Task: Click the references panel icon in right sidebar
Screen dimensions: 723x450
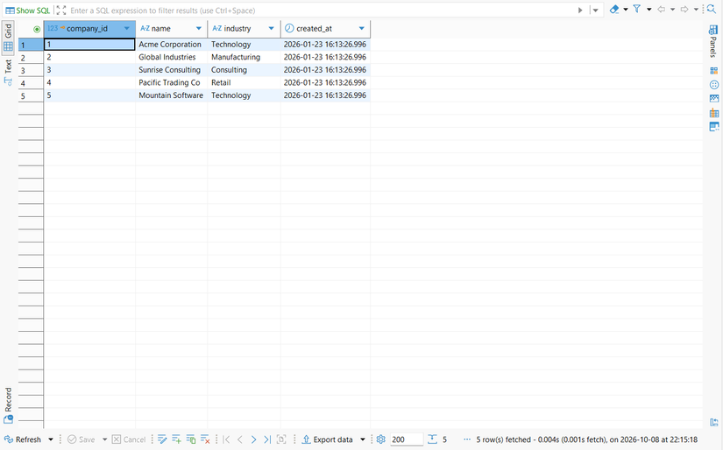Action: [x=713, y=127]
